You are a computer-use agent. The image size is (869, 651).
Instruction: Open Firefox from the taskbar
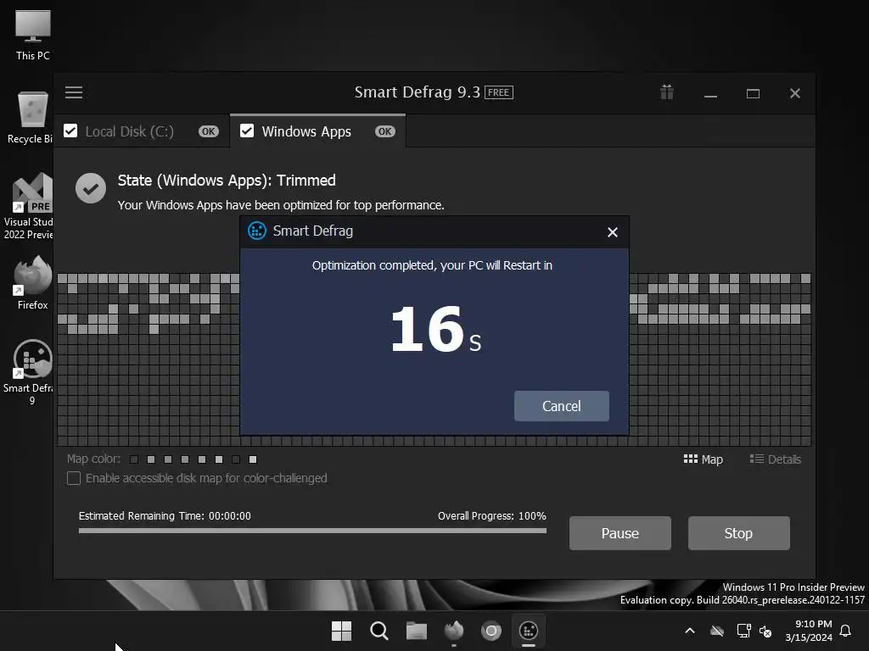(454, 631)
